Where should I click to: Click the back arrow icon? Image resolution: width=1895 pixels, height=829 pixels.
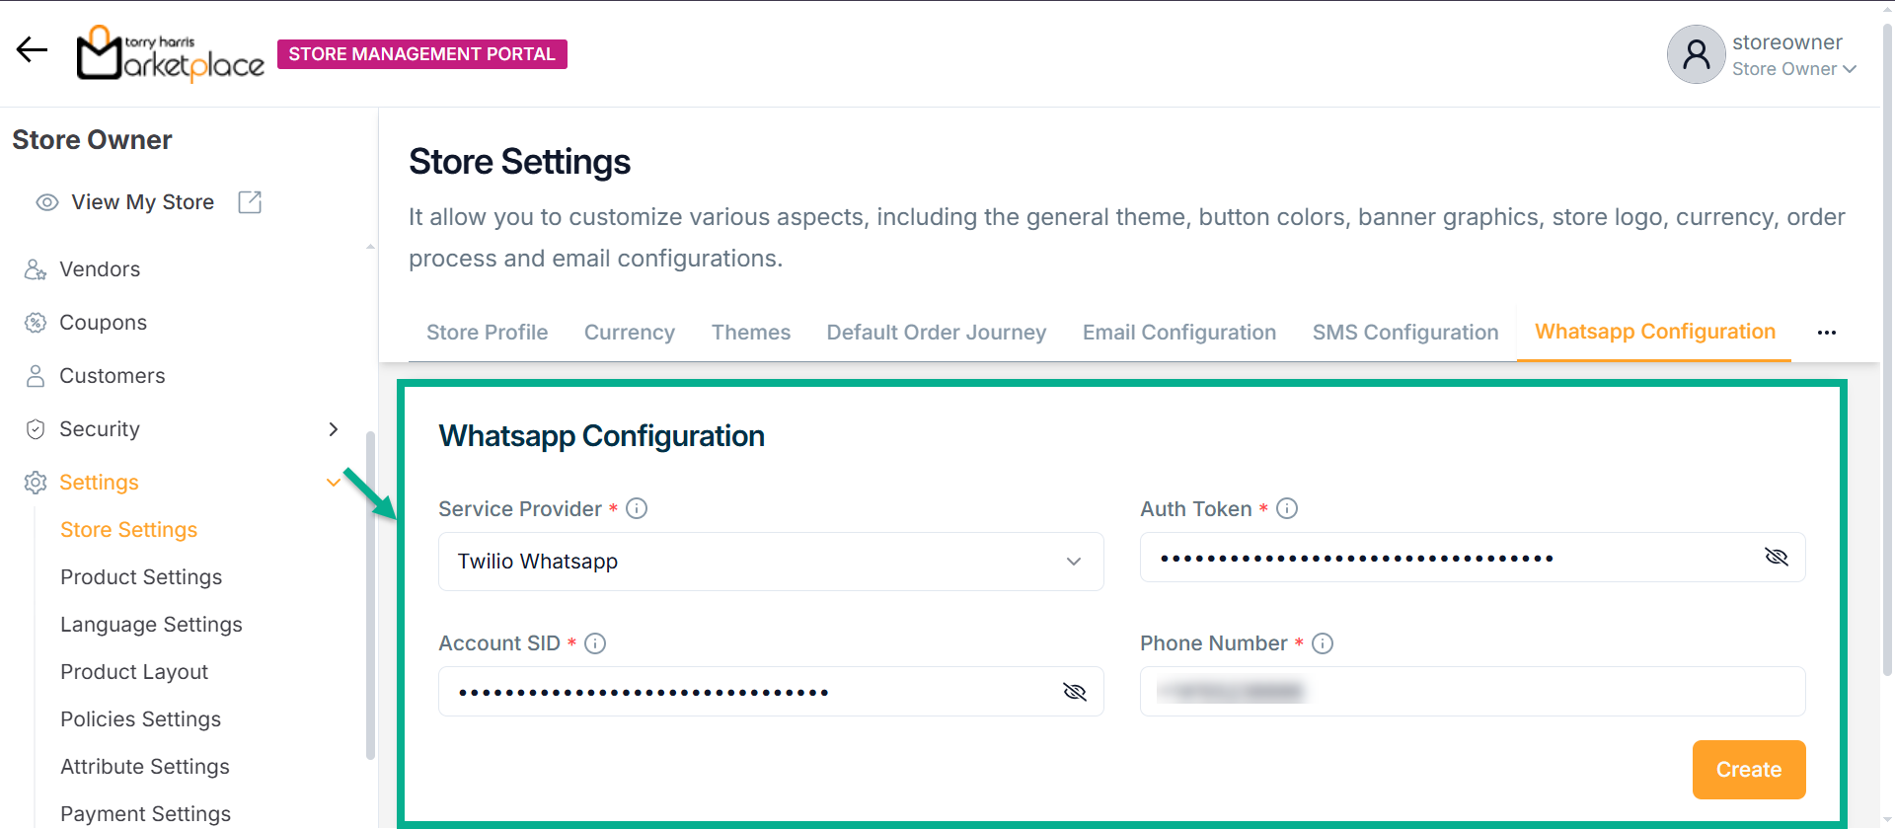[32, 49]
